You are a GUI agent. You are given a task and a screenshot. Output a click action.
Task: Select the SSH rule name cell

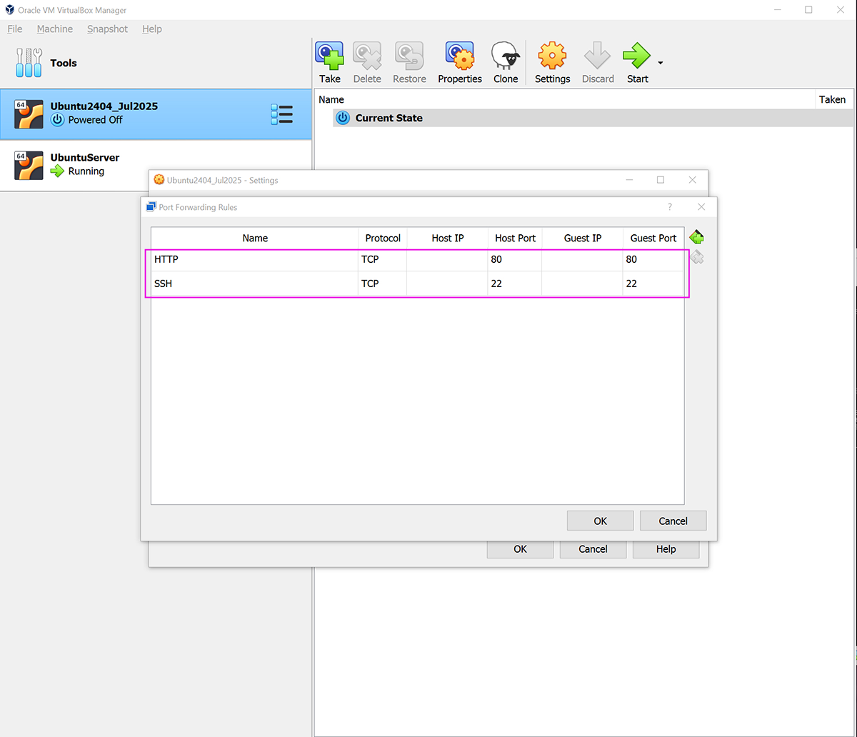(x=255, y=284)
